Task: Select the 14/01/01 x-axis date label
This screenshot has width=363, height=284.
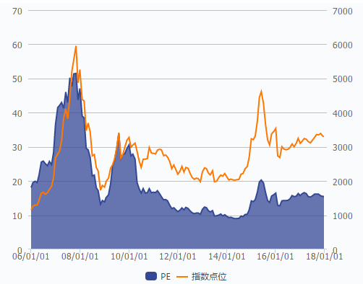Action: click(x=226, y=257)
